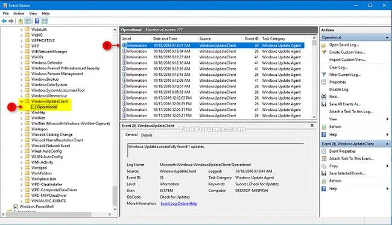
Task: Click Import Custom View... action
Action: click(x=347, y=60)
